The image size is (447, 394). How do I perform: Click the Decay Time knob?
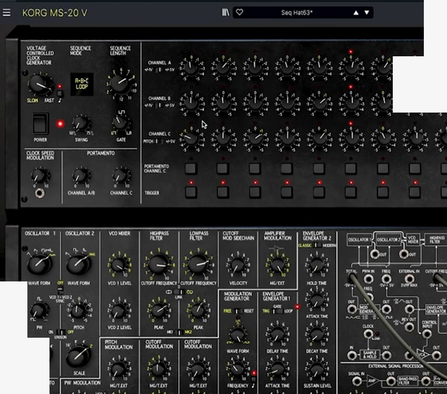point(316,334)
